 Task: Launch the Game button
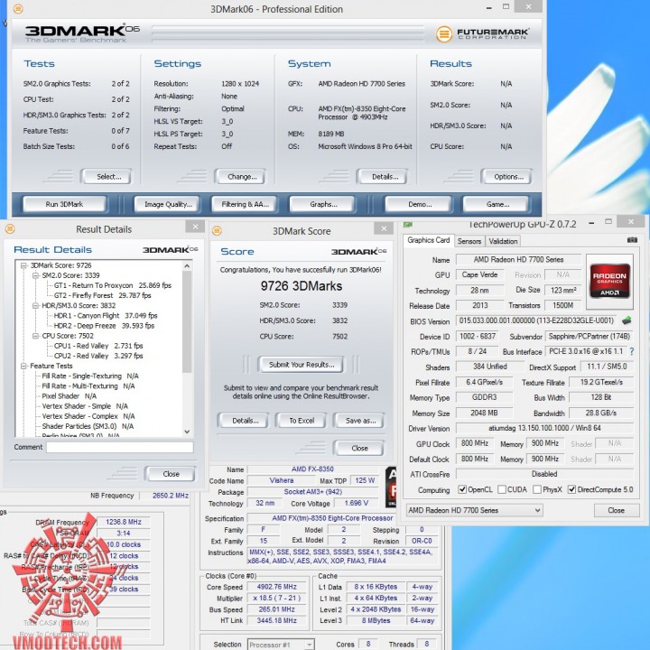pyautogui.click(x=497, y=204)
